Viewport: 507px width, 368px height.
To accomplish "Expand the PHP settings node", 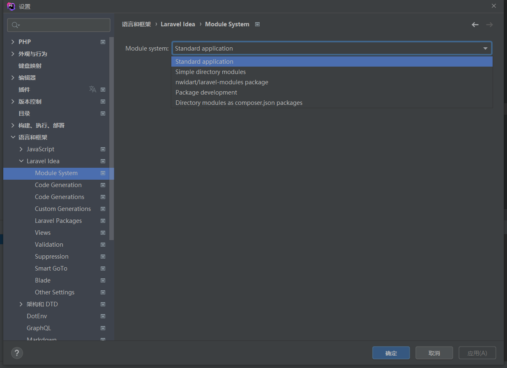I will [13, 42].
